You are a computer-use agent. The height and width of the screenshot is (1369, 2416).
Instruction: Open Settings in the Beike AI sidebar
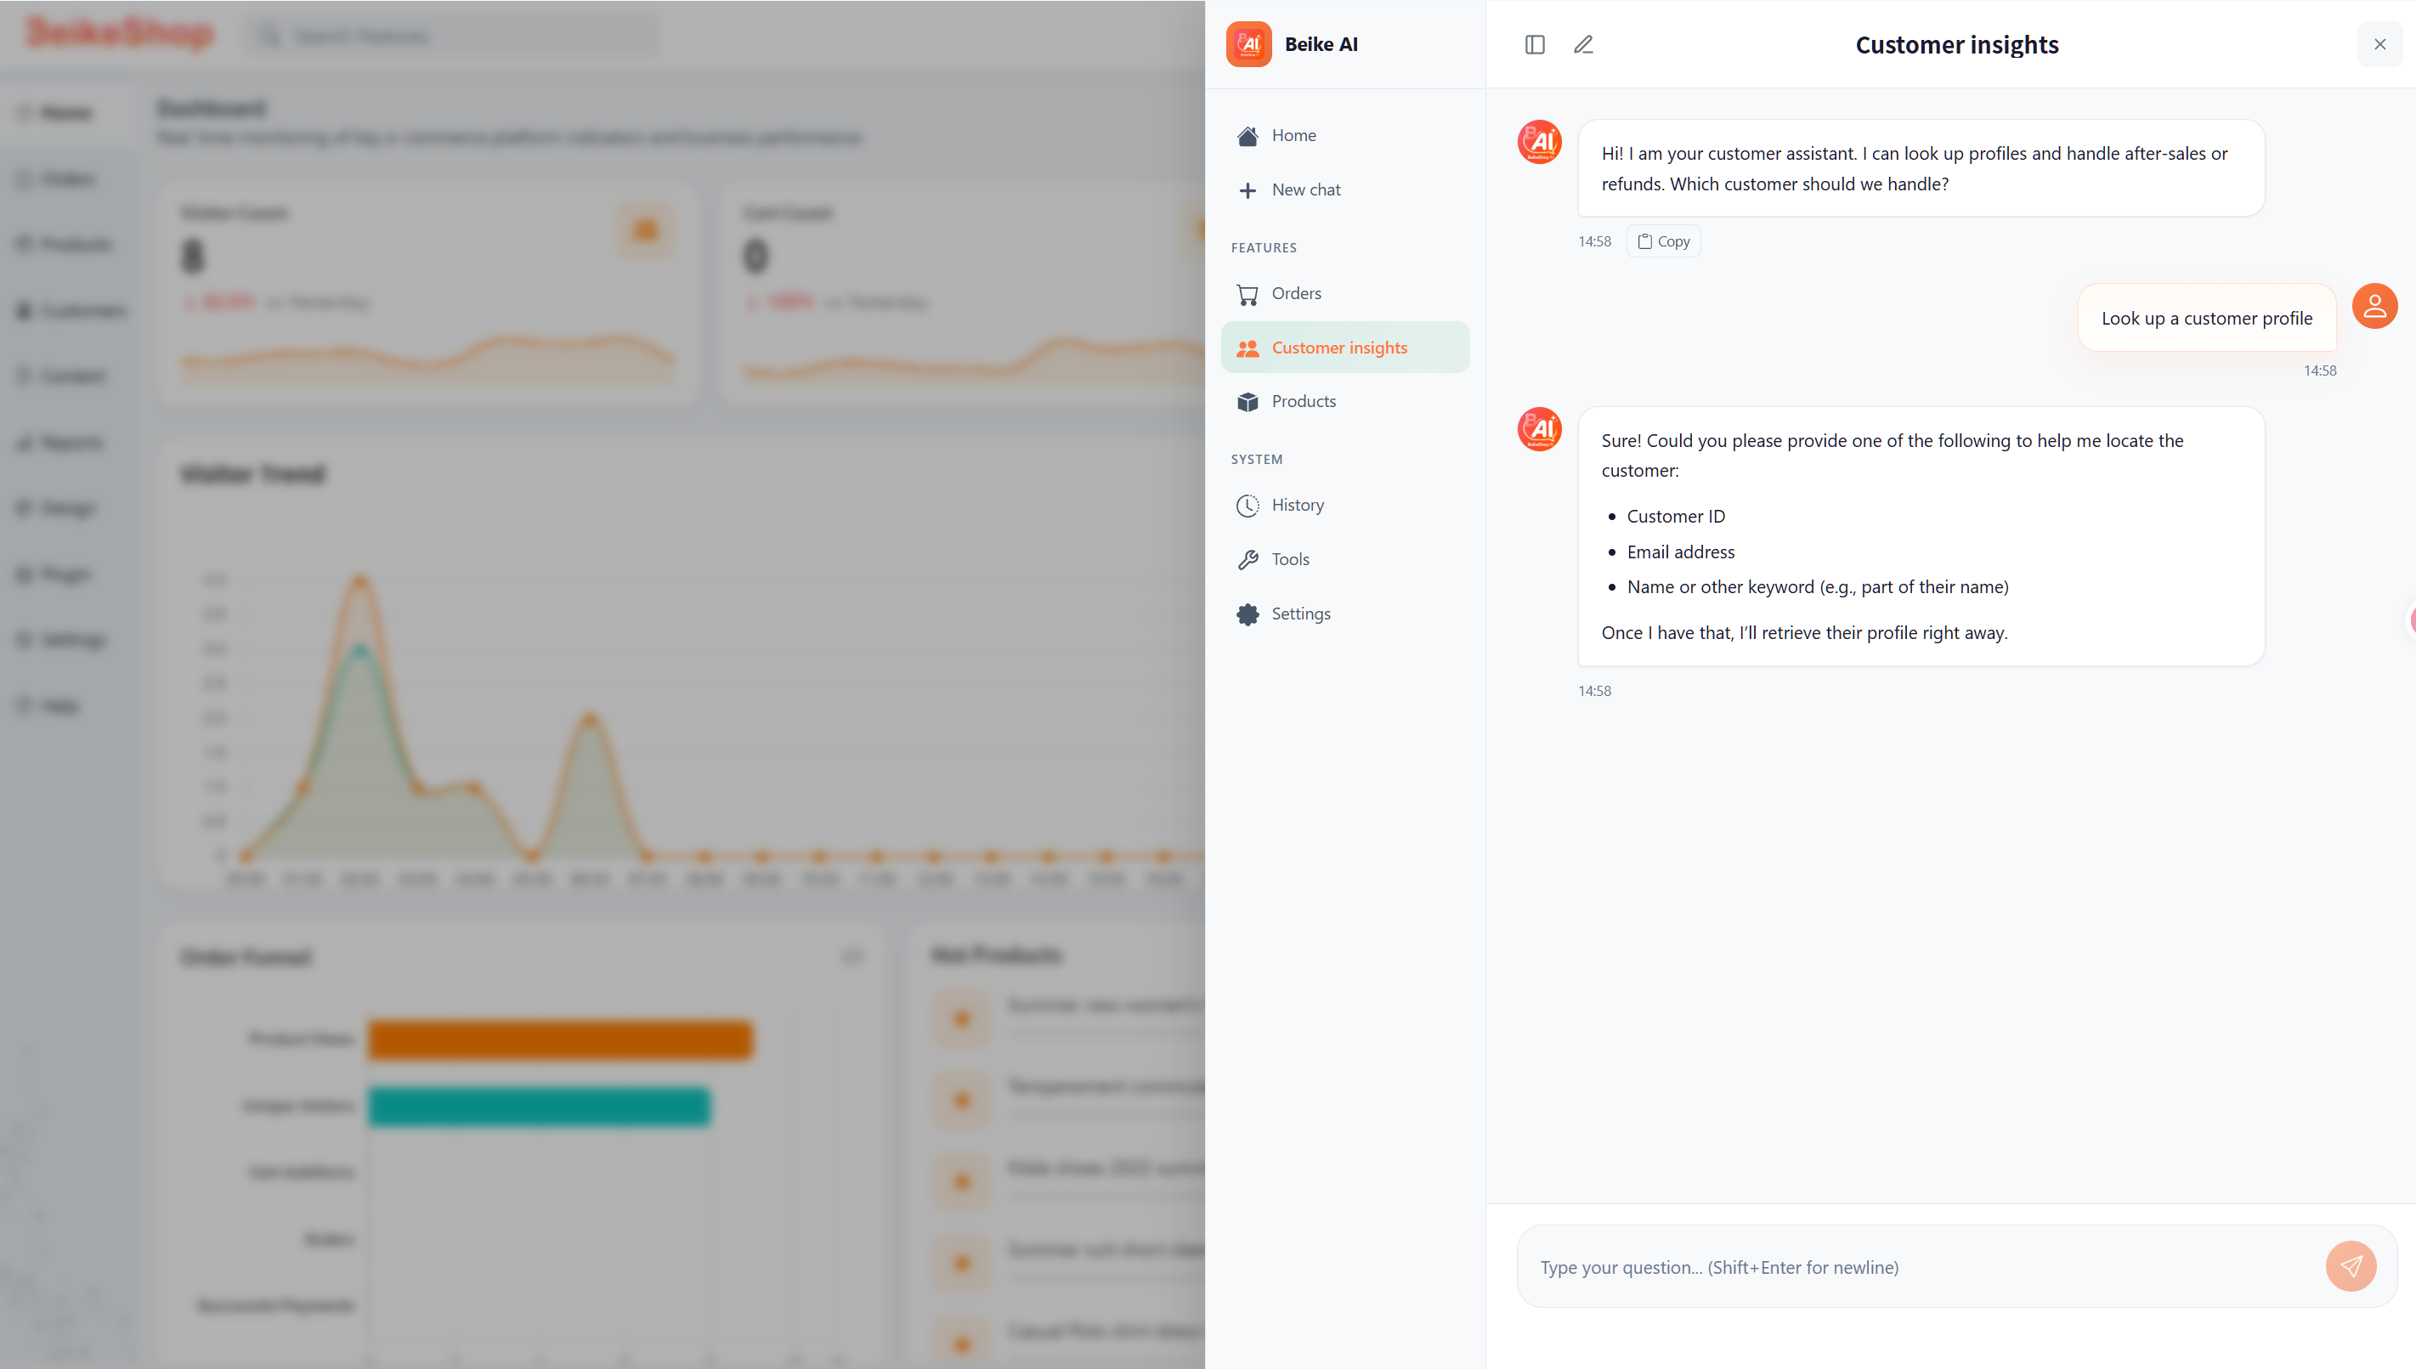pyautogui.click(x=1345, y=615)
